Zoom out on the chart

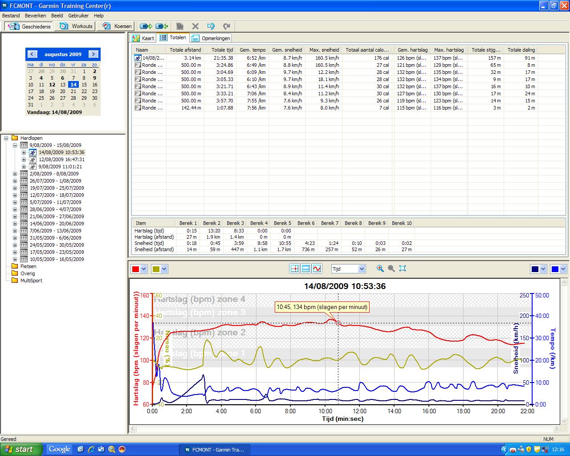(391, 269)
